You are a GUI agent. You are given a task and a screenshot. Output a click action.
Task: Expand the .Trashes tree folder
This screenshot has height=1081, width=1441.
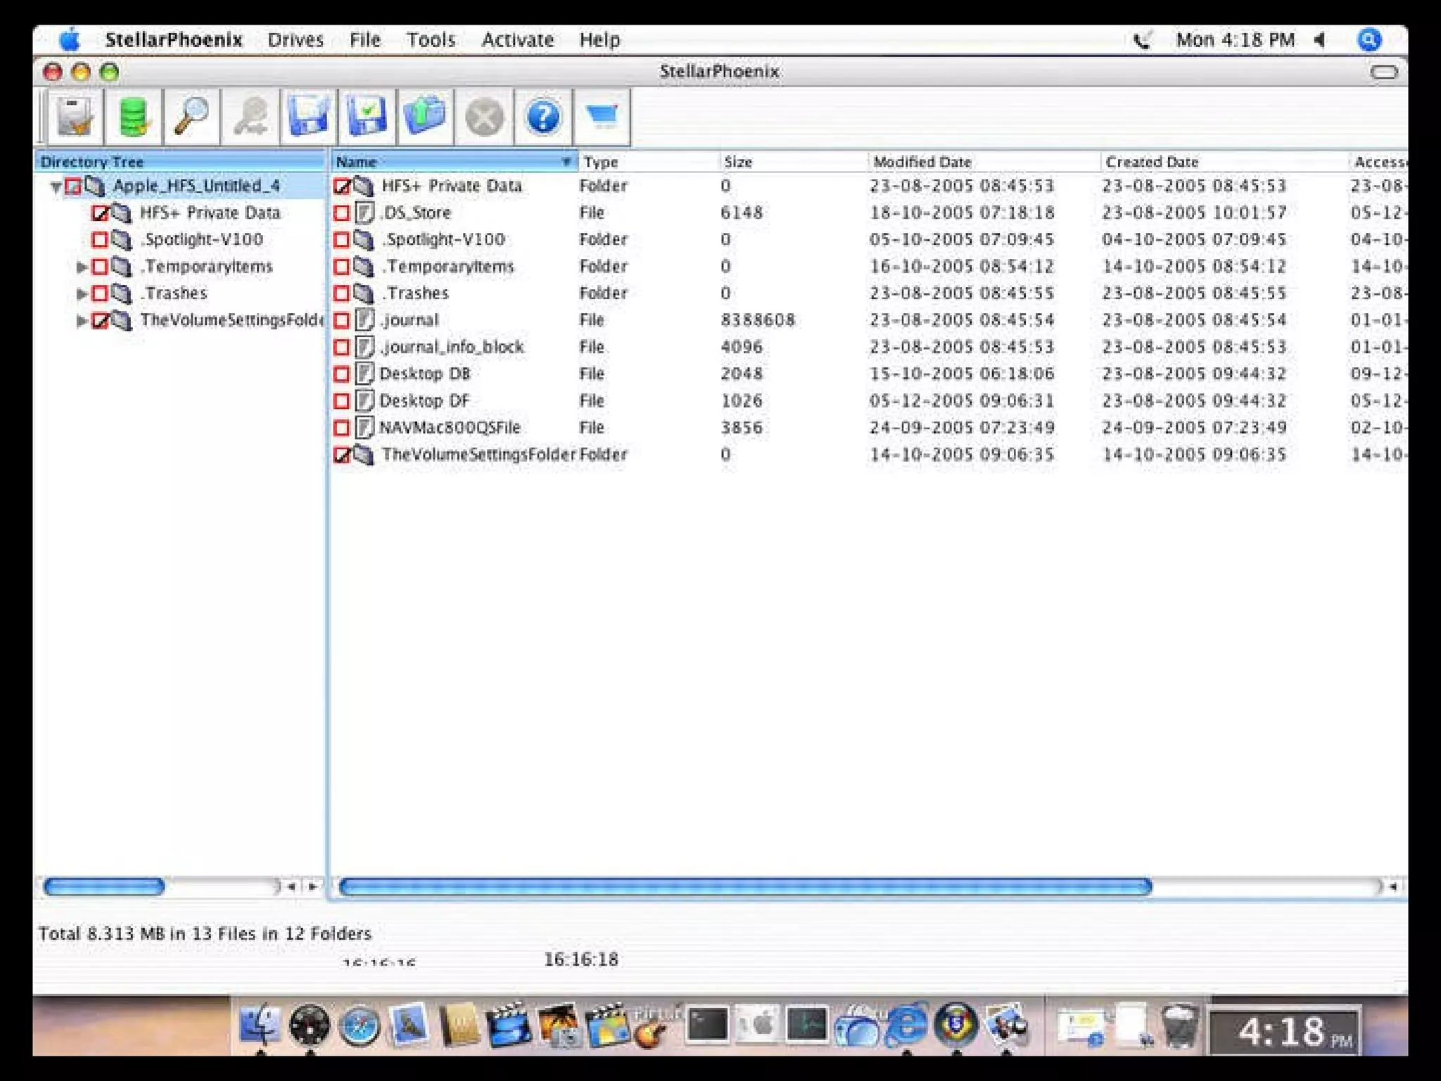81,293
